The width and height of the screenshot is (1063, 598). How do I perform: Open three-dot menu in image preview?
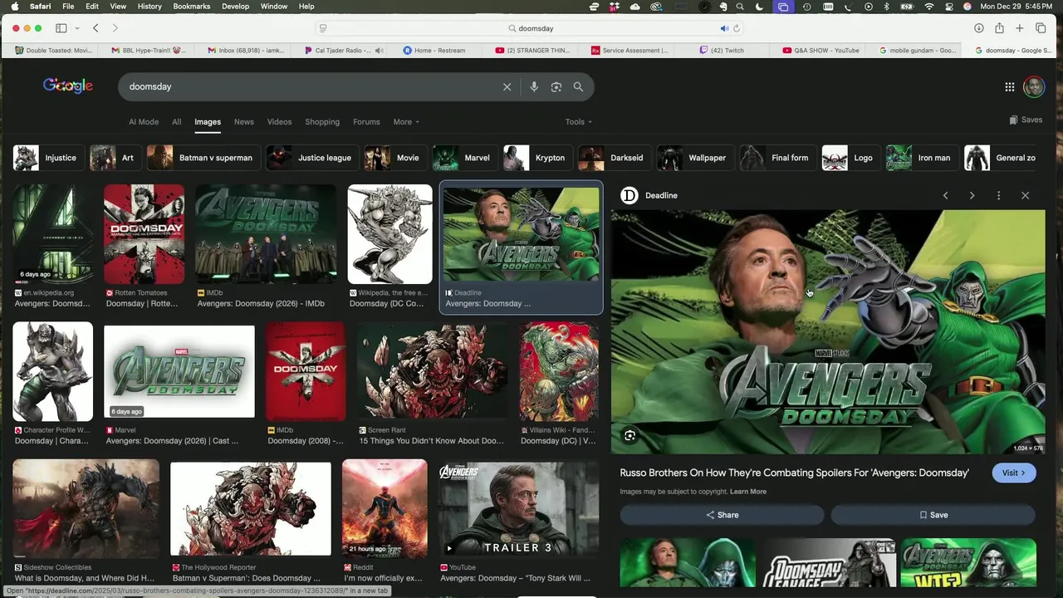(998, 195)
